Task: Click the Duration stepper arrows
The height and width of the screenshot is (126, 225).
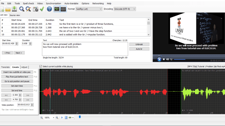Action: click(30, 44)
